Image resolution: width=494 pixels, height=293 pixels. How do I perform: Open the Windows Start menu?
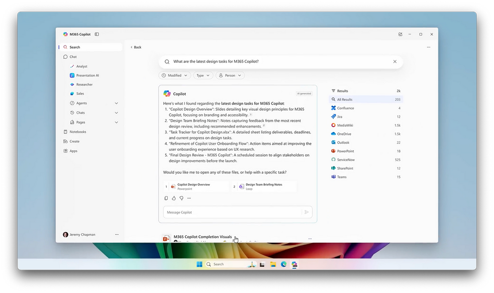pyautogui.click(x=199, y=264)
